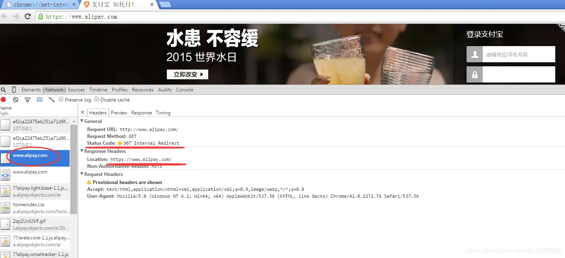Open the network request filter
The height and width of the screenshot is (258, 565).
(x=27, y=99)
